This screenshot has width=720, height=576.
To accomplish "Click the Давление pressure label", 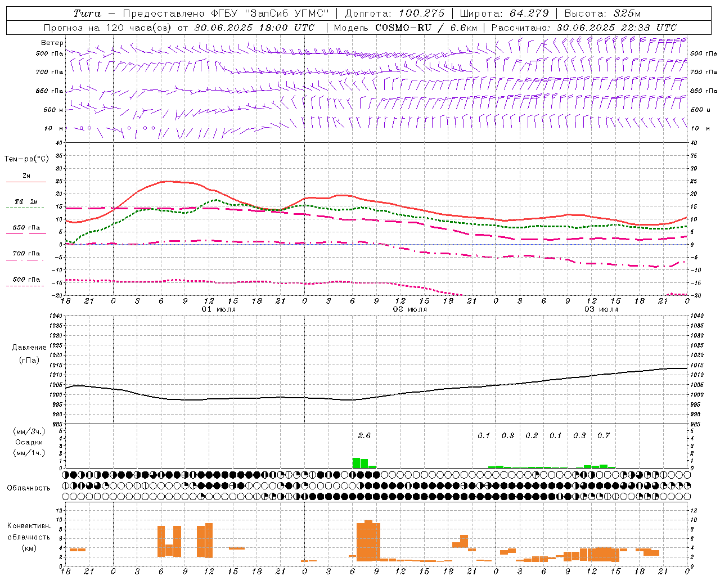I will (x=29, y=348).
